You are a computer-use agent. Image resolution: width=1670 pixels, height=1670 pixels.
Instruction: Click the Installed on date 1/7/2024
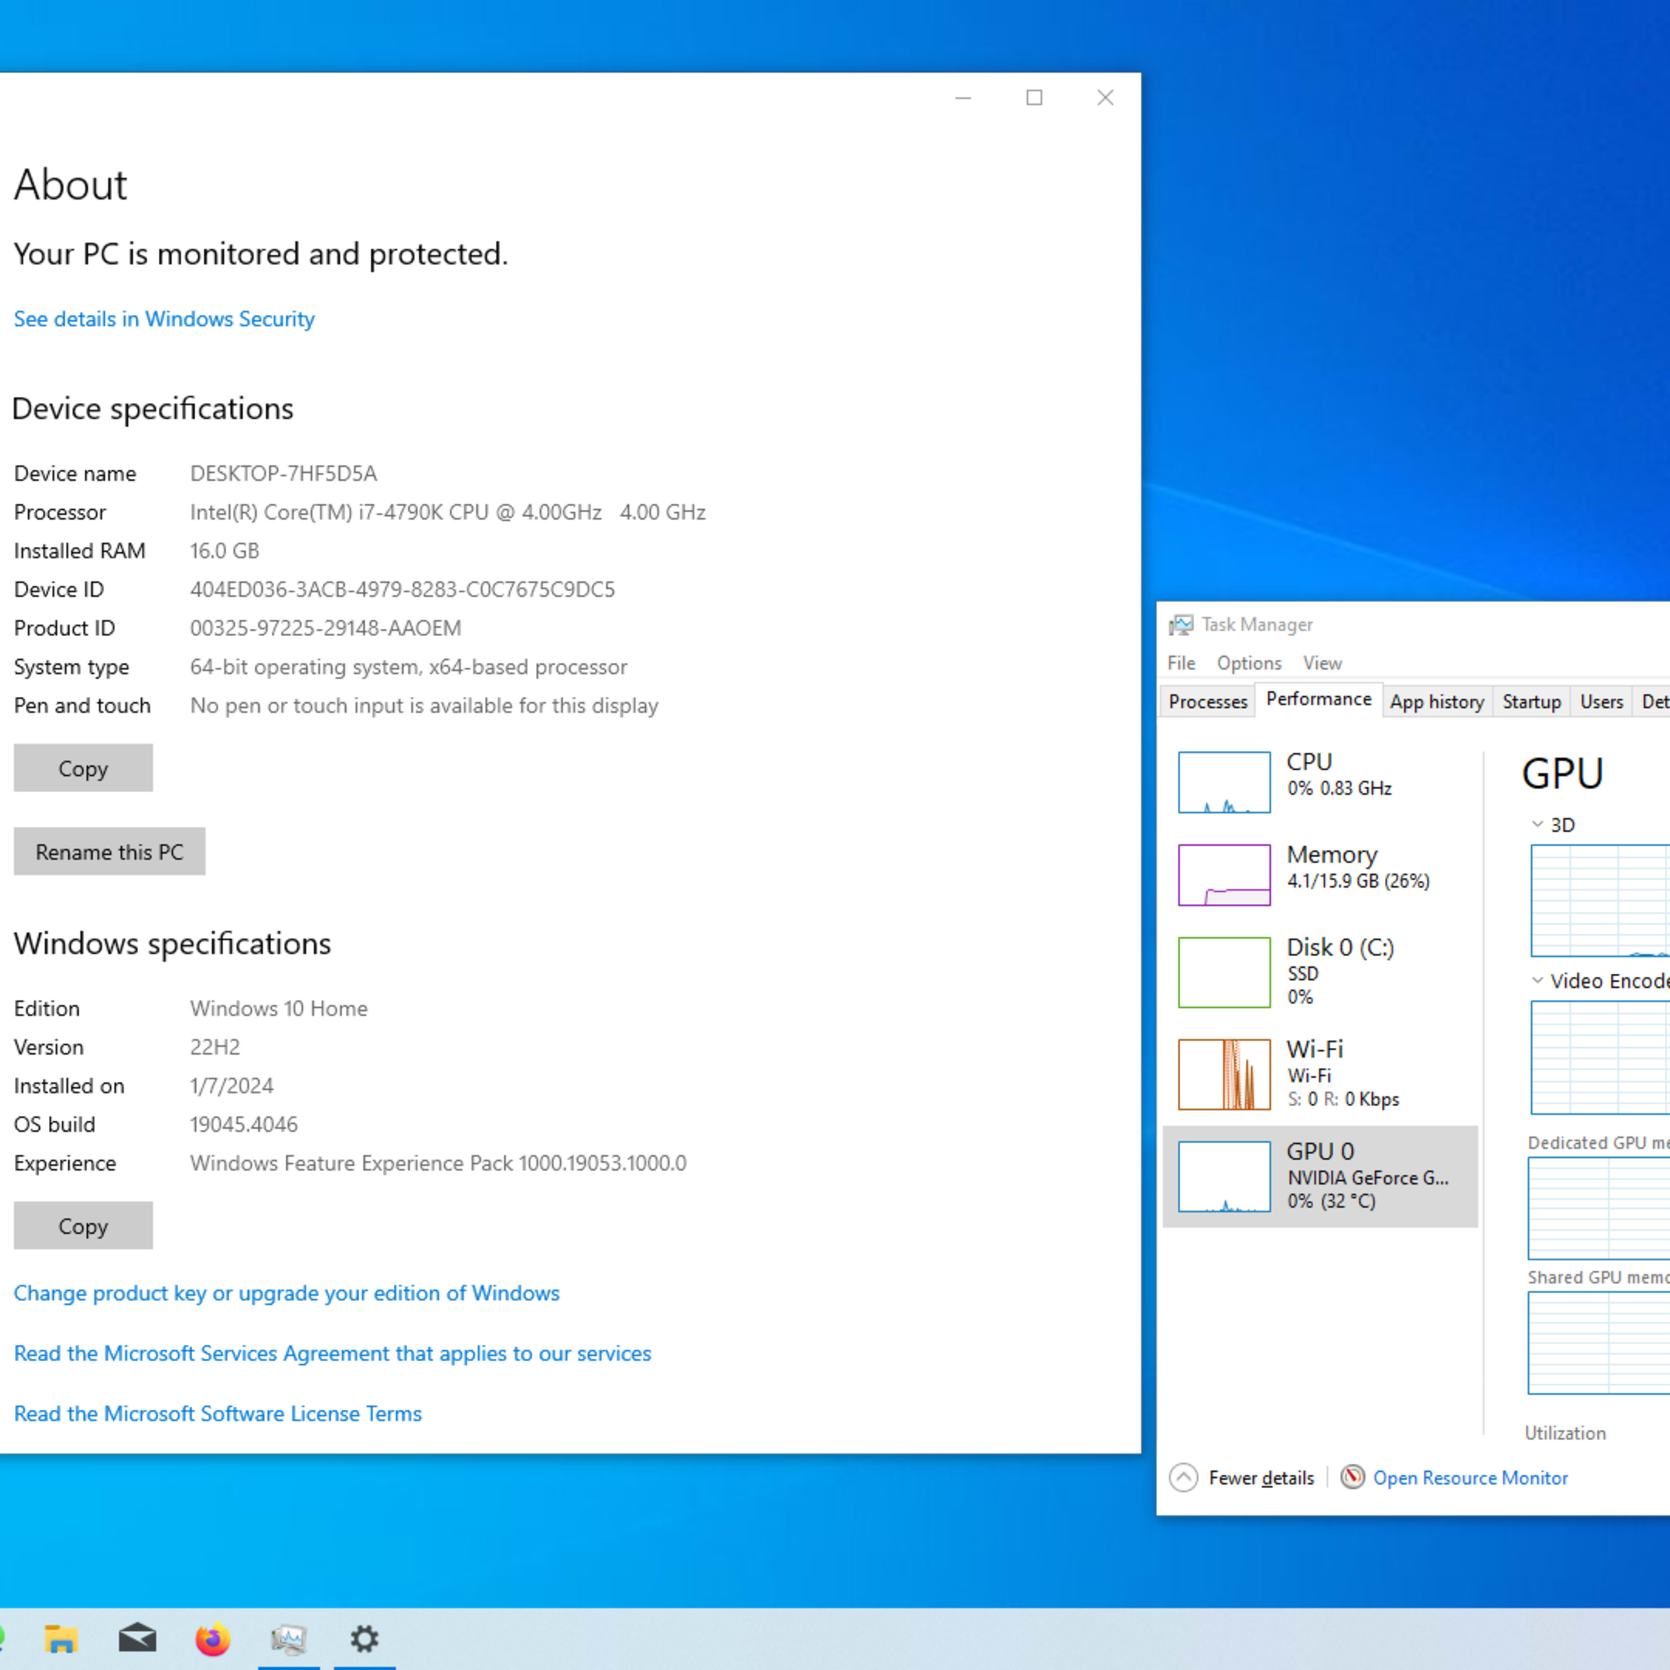tap(232, 1085)
